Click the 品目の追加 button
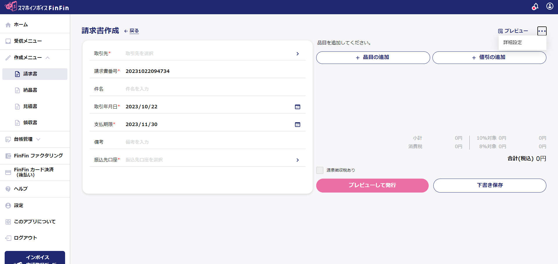 click(373, 58)
